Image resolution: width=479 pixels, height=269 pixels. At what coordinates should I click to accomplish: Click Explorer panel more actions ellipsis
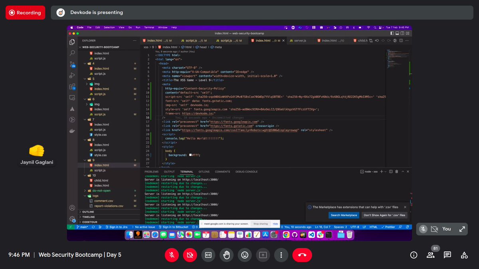click(135, 41)
